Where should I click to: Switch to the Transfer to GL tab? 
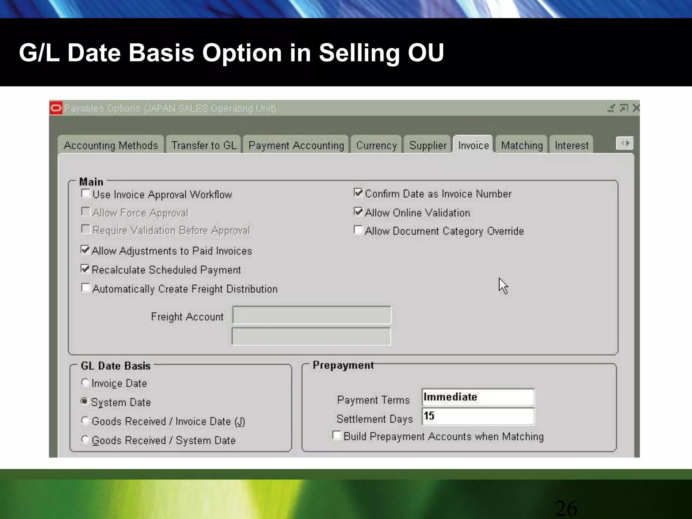tap(204, 145)
